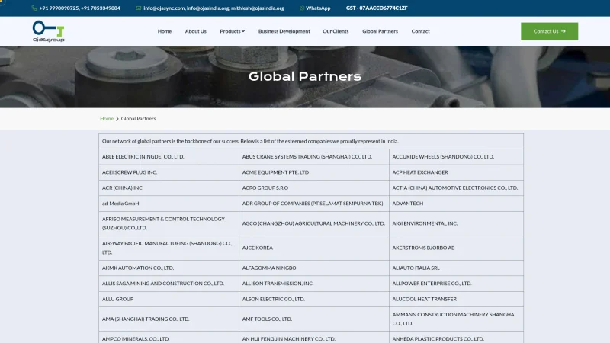Click ACR (CHINA) INC cell
Screen dimensions: 610x343
169,188
